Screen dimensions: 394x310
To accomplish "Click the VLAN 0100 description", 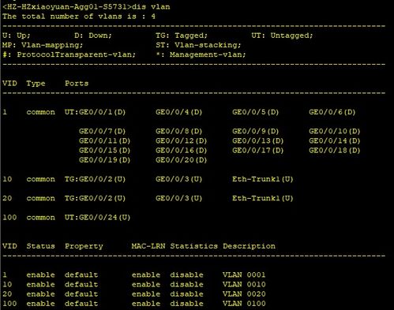I will click(x=244, y=304).
